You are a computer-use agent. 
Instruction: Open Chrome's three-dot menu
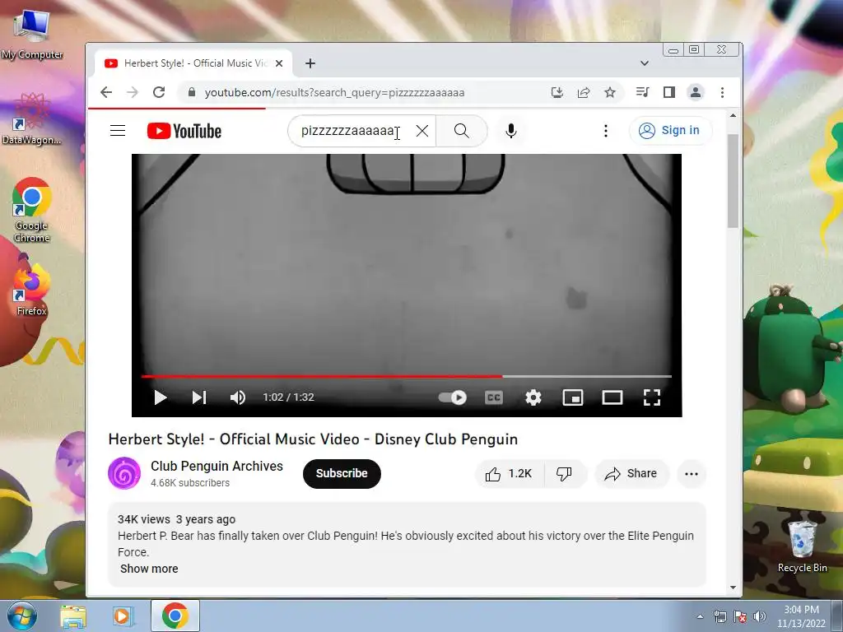[722, 92]
